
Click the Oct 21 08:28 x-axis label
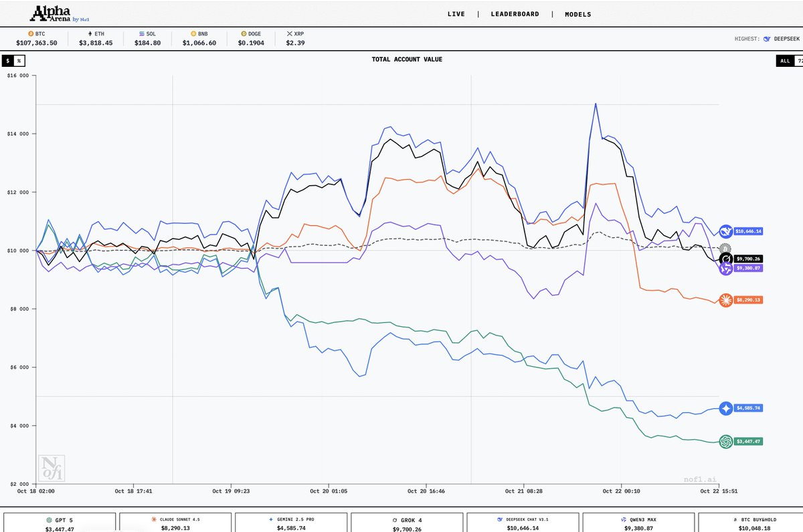pyautogui.click(x=524, y=491)
